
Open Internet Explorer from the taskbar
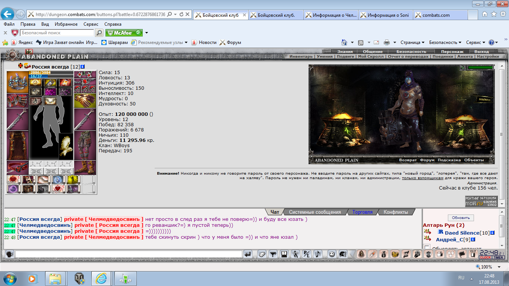[102, 278]
